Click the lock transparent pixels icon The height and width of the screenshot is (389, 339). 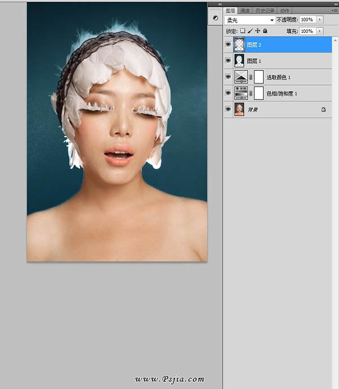[x=243, y=31]
